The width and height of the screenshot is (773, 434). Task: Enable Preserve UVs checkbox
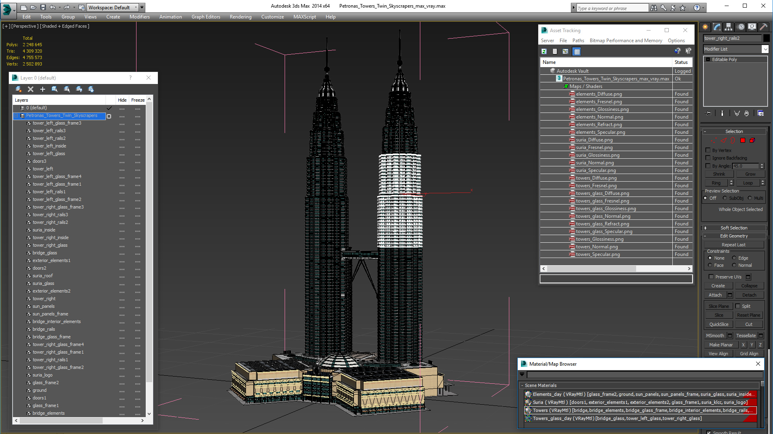tap(711, 276)
